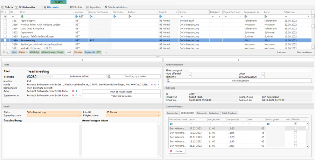Image resolution: width=315 pixels, height=160 pixels.
Task: Open the Zugesichert zum date dropdown
Action: click(80, 116)
